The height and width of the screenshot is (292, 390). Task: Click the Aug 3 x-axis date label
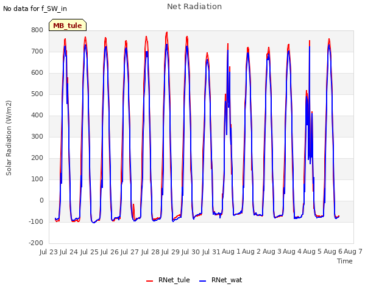272,252
